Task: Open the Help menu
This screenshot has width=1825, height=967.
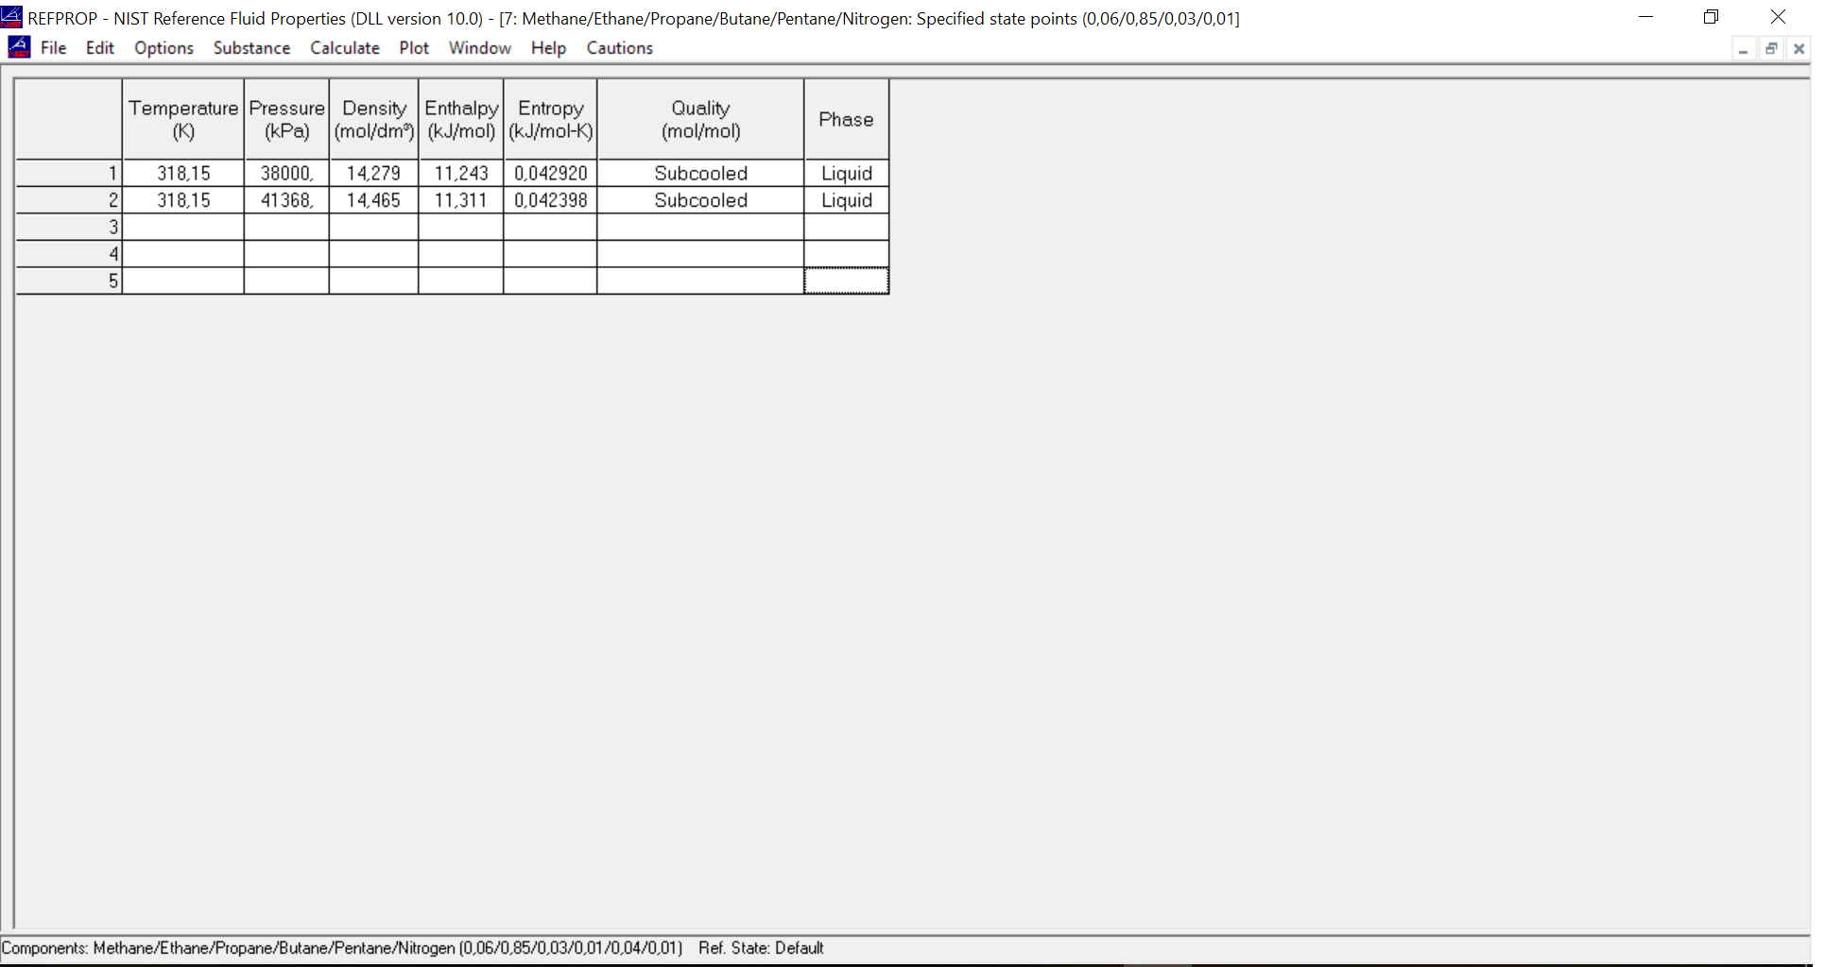Action: [x=548, y=48]
